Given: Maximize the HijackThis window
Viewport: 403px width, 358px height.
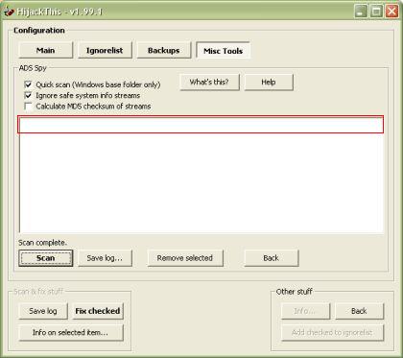Looking at the screenshot, I should coord(376,12).
